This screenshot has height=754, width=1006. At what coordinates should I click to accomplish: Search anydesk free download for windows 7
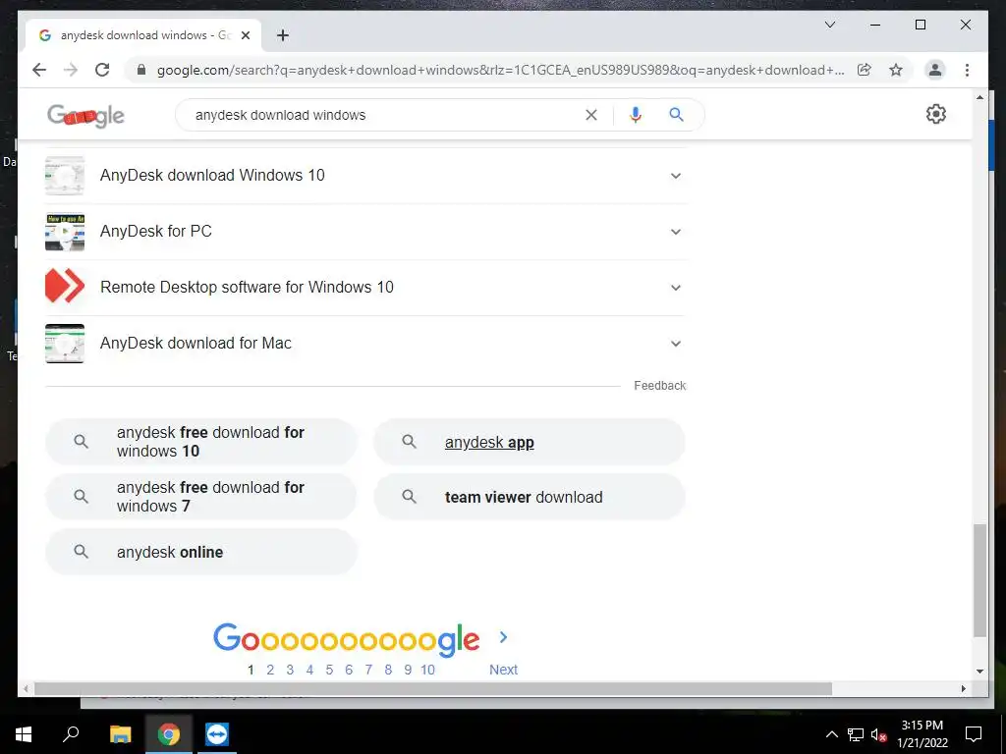tap(200, 496)
